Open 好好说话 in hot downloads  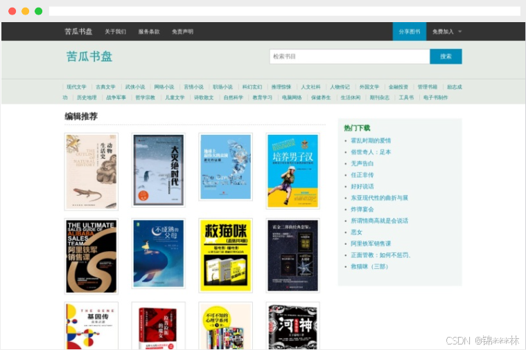(x=362, y=186)
